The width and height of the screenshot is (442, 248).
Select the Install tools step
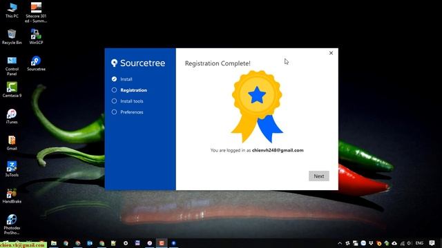[x=127, y=101]
